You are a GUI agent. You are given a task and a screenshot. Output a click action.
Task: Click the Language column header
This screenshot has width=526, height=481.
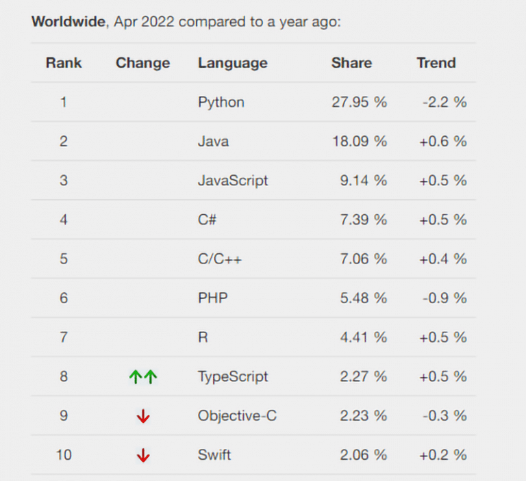[233, 63]
